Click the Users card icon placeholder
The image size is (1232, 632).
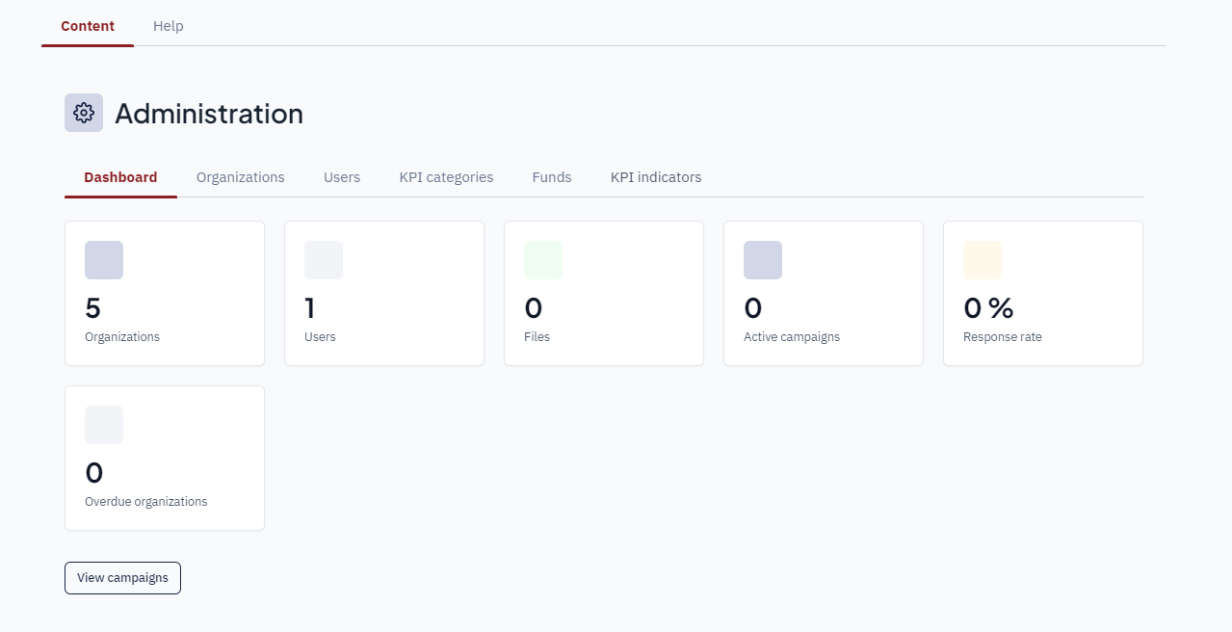click(x=324, y=260)
